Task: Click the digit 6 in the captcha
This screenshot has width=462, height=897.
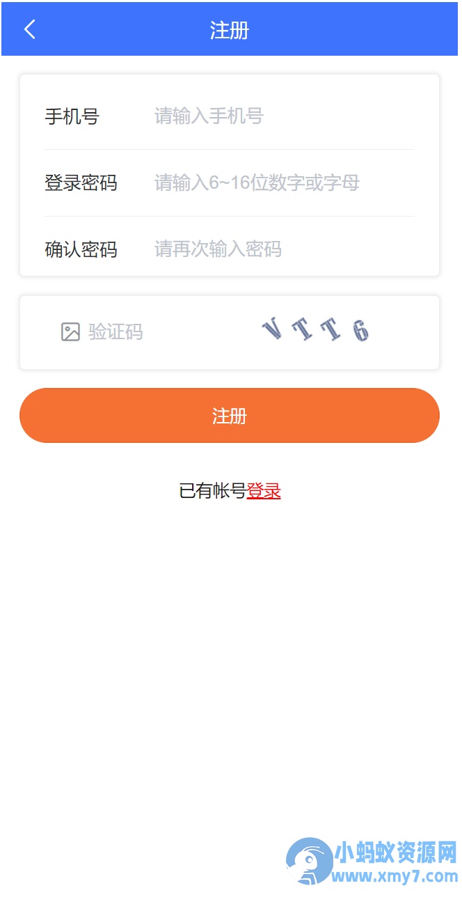Action: click(x=360, y=331)
